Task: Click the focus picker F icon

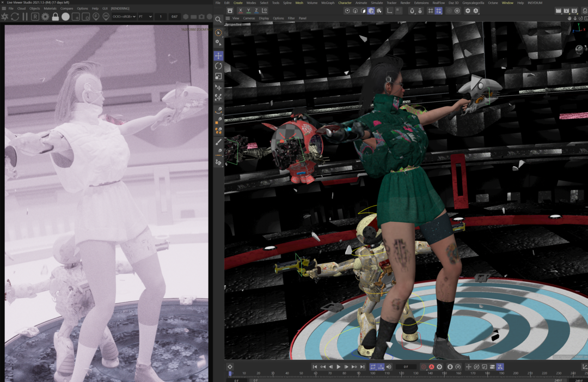Action: click(x=96, y=16)
